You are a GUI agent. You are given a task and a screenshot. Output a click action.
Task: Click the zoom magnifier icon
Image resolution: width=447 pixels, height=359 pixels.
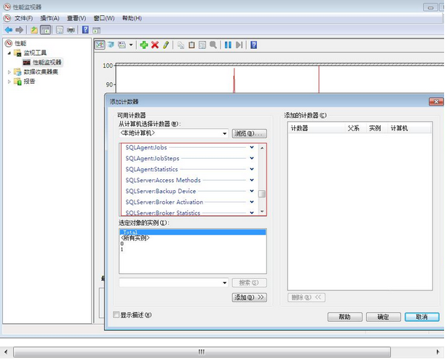click(x=213, y=44)
